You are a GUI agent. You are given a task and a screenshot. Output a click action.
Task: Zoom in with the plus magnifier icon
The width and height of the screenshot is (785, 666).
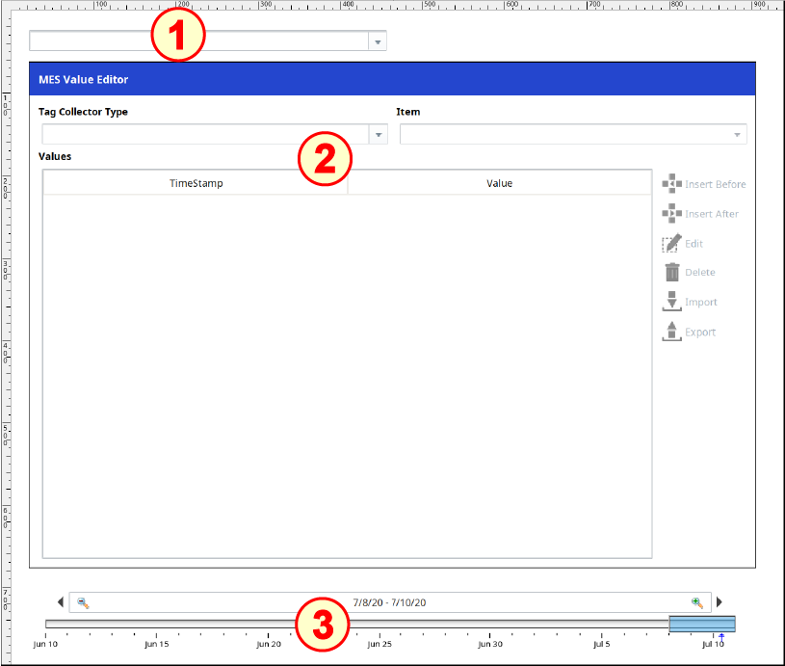coord(697,602)
